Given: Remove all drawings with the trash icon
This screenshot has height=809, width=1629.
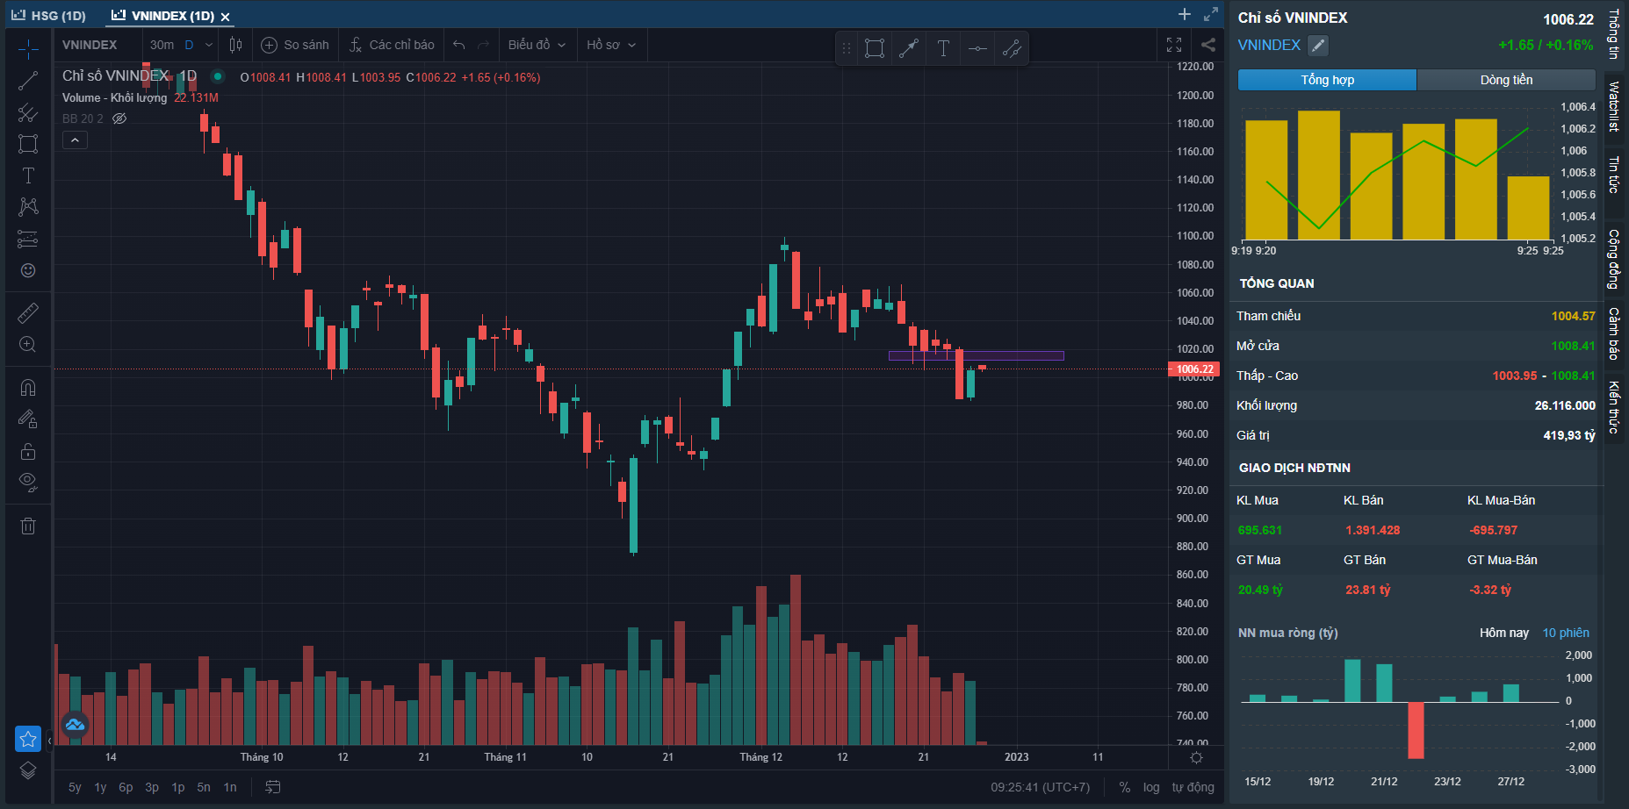Looking at the screenshot, I should [28, 526].
